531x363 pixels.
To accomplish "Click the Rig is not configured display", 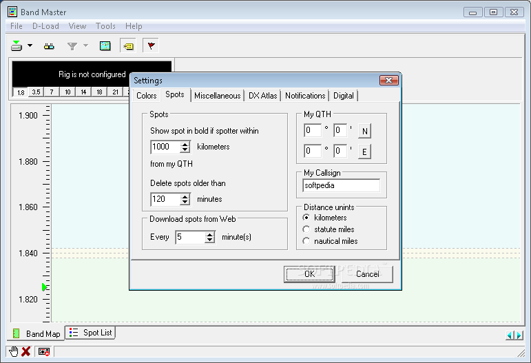I will click(92, 74).
